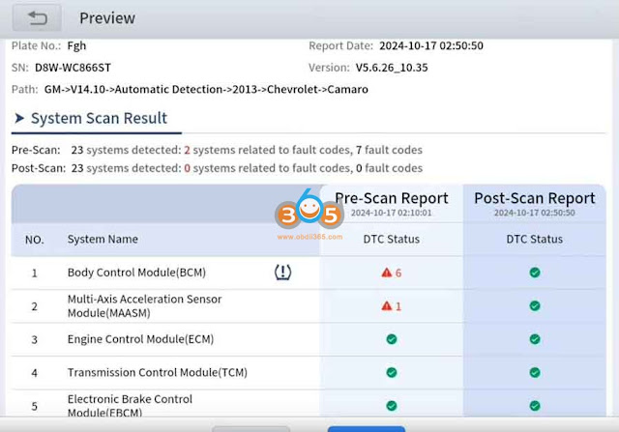Image resolution: width=619 pixels, height=432 pixels.
Task: Open BCM pre-scan fault warning showing 6
Action: pos(391,273)
